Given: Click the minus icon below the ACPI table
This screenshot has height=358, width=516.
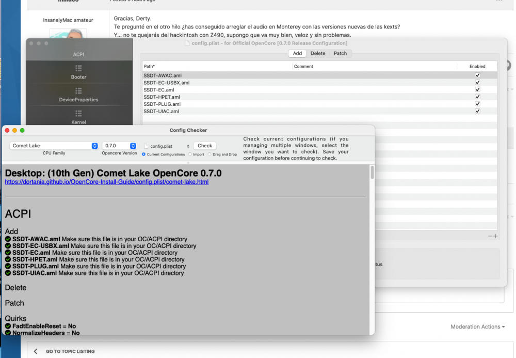Looking at the screenshot, I should coord(490,236).
